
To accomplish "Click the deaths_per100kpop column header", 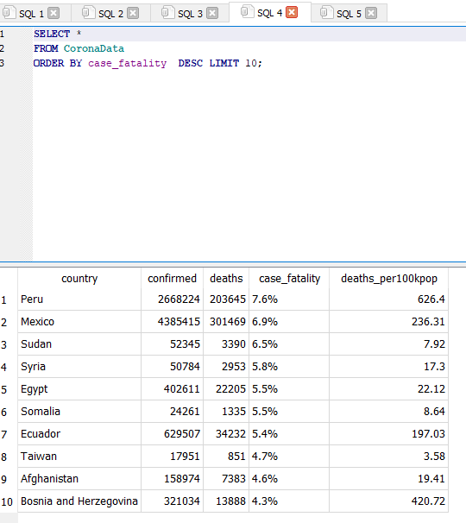I will click(389, 278).
